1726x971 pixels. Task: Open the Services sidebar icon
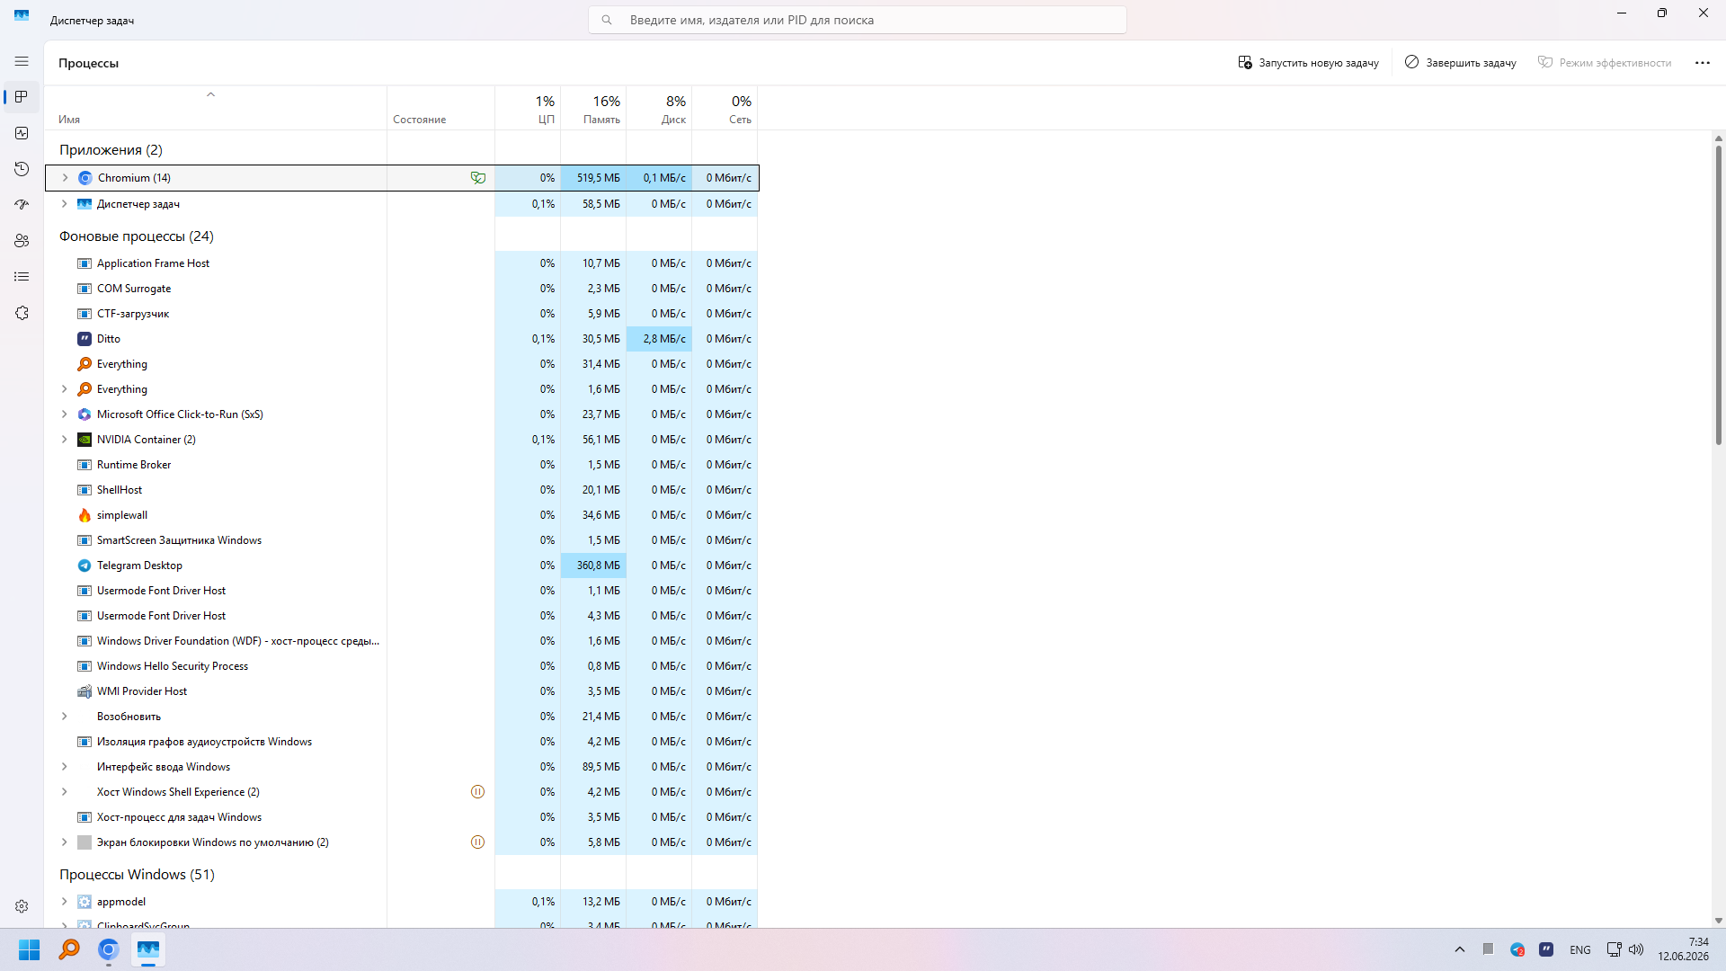[x=22, y=313]
